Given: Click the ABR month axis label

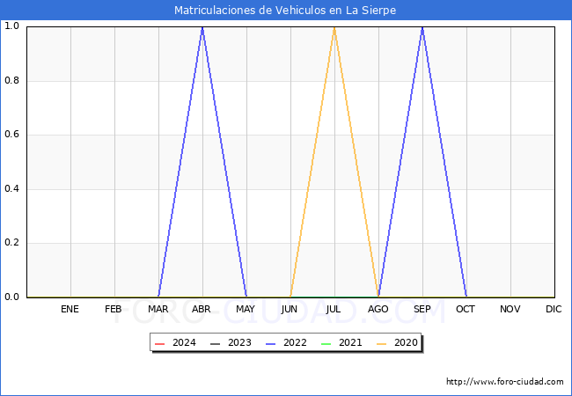Looking at the screenshot, I should 202,309.
